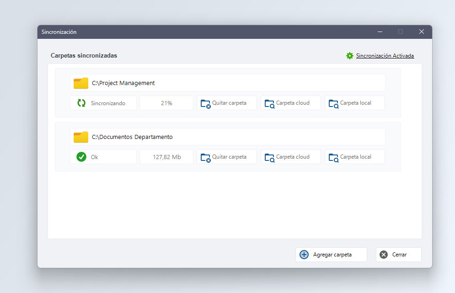Click the X circle icon on Cerrar

384,255
